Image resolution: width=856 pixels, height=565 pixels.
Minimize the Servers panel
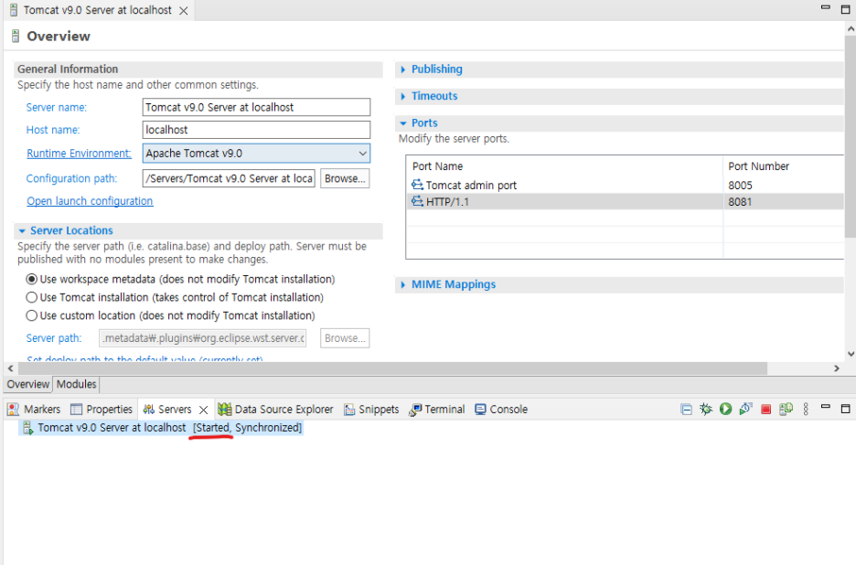pyautogui.click(x=826, y=407)
